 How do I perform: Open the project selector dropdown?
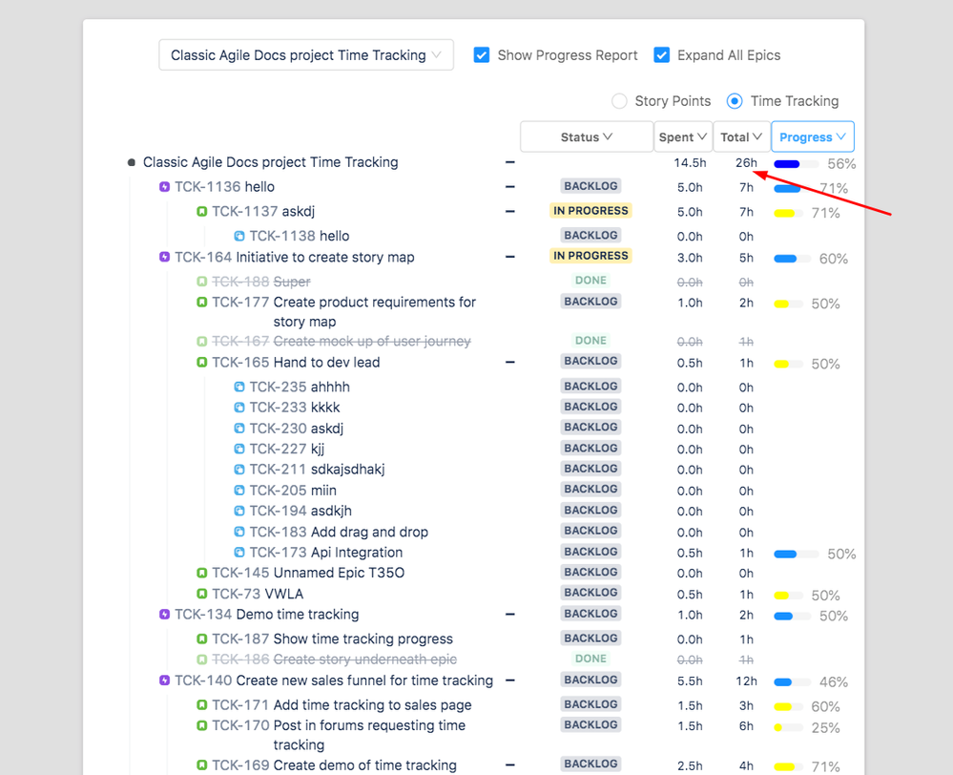coord(305,54)
